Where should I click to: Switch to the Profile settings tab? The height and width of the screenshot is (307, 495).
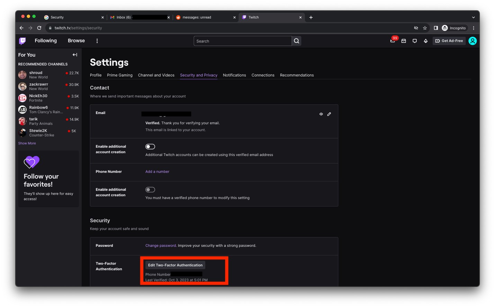point(96,75)
